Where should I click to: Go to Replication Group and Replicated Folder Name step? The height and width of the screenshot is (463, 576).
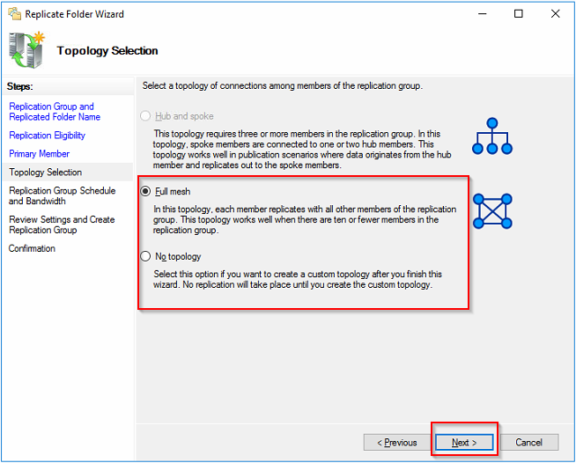tap(52, 111)
